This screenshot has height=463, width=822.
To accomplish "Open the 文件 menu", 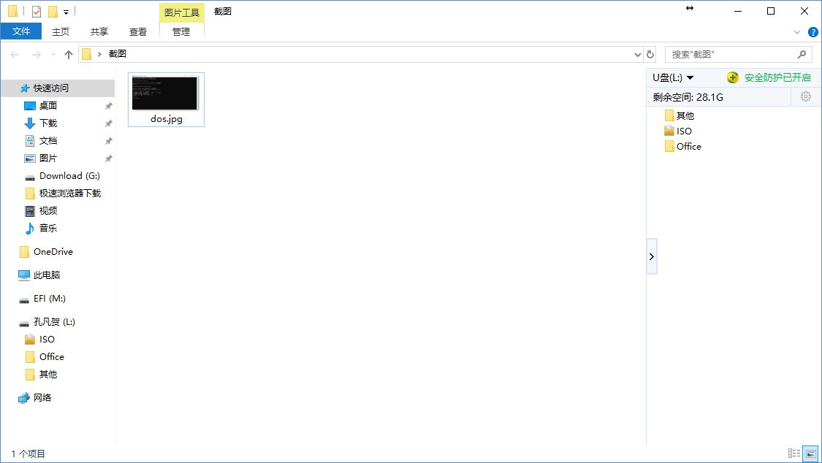I will pyautogui.click(x=21, y=31).
